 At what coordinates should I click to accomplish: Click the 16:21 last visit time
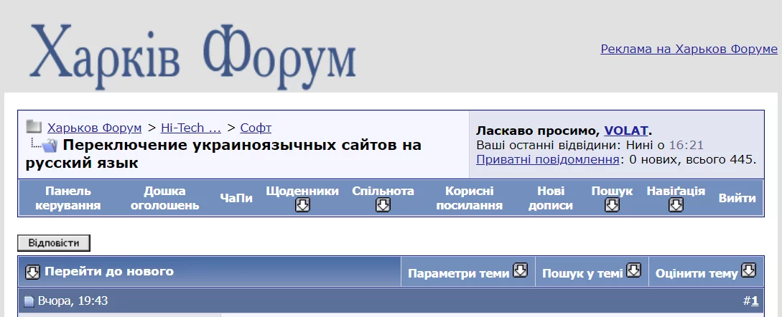point(686,146)
